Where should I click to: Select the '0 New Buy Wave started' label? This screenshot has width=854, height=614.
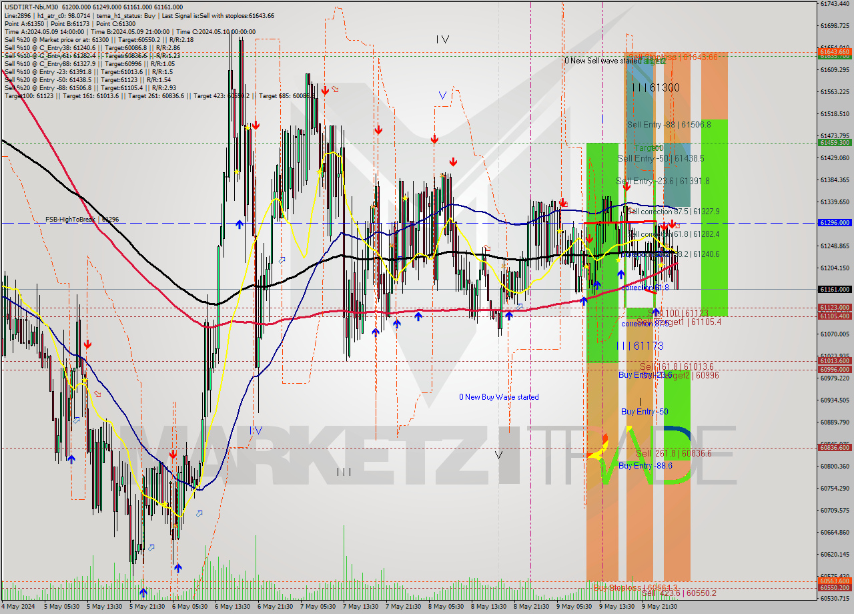click(499, 397)
